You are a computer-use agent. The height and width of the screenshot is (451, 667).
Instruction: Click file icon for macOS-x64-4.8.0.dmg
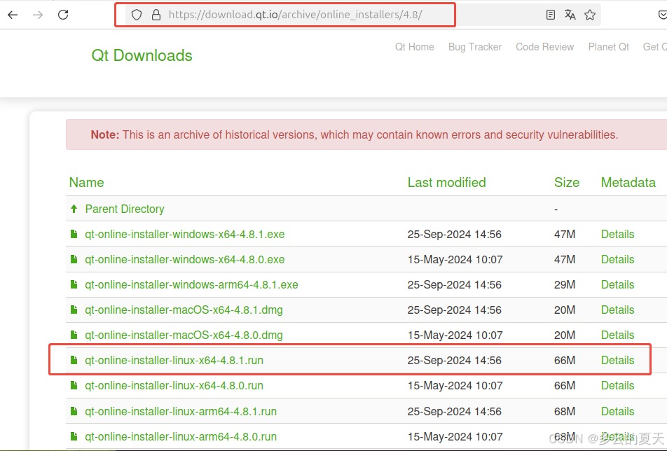tap(74, 335)
